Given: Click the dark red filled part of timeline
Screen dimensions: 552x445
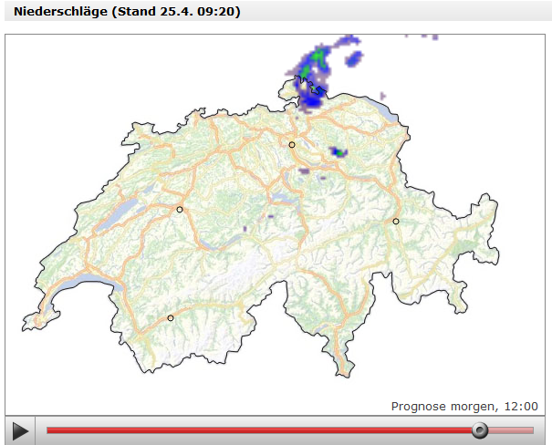Looking at the screenshot, I should click(x=255, y=430).
